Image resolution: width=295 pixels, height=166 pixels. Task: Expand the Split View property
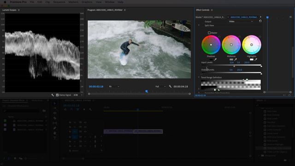[x=199, y=25]
